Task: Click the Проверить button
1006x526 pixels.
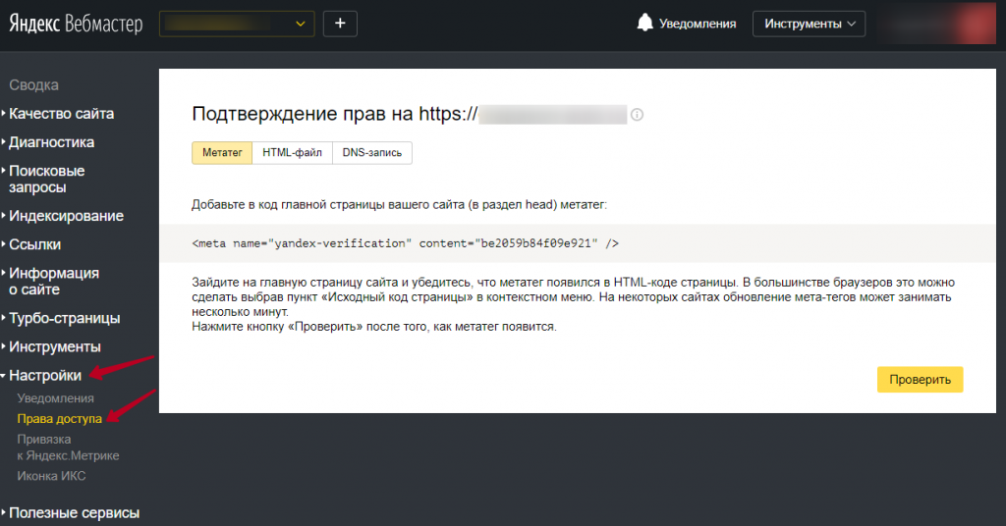Action: click(x=920, y=379)
